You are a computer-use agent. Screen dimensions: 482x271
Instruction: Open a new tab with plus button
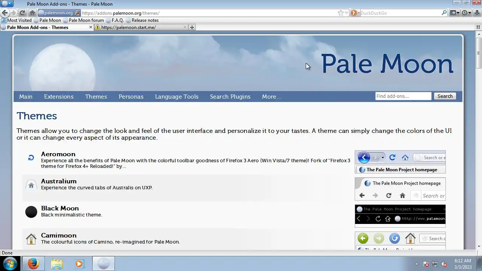click(192, 27)
